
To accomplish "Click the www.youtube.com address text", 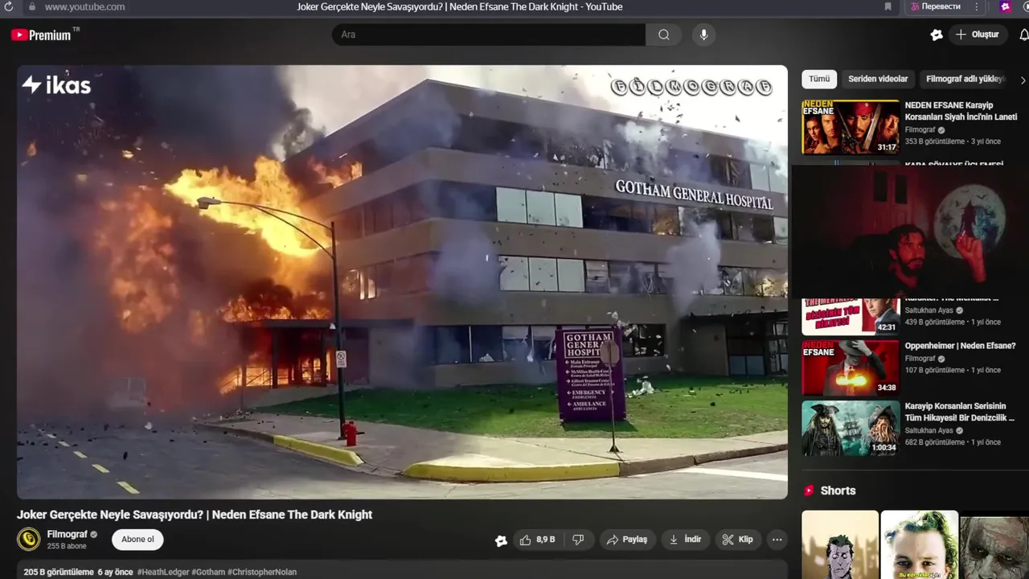I will pyautogui.click(x=84, y=6).
